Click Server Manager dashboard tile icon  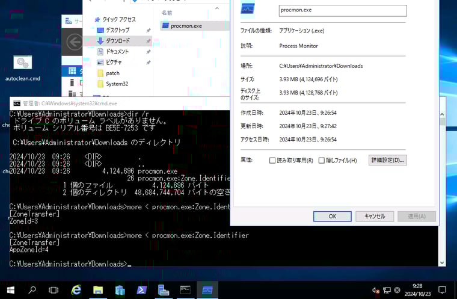click(x=72, y=71)
